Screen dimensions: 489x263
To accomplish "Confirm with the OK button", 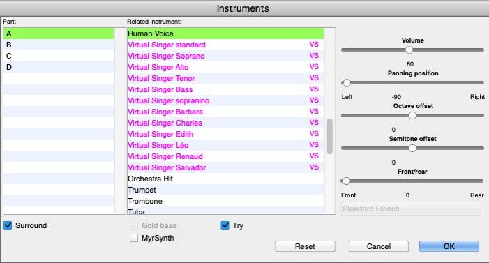I will coord(449,246).
